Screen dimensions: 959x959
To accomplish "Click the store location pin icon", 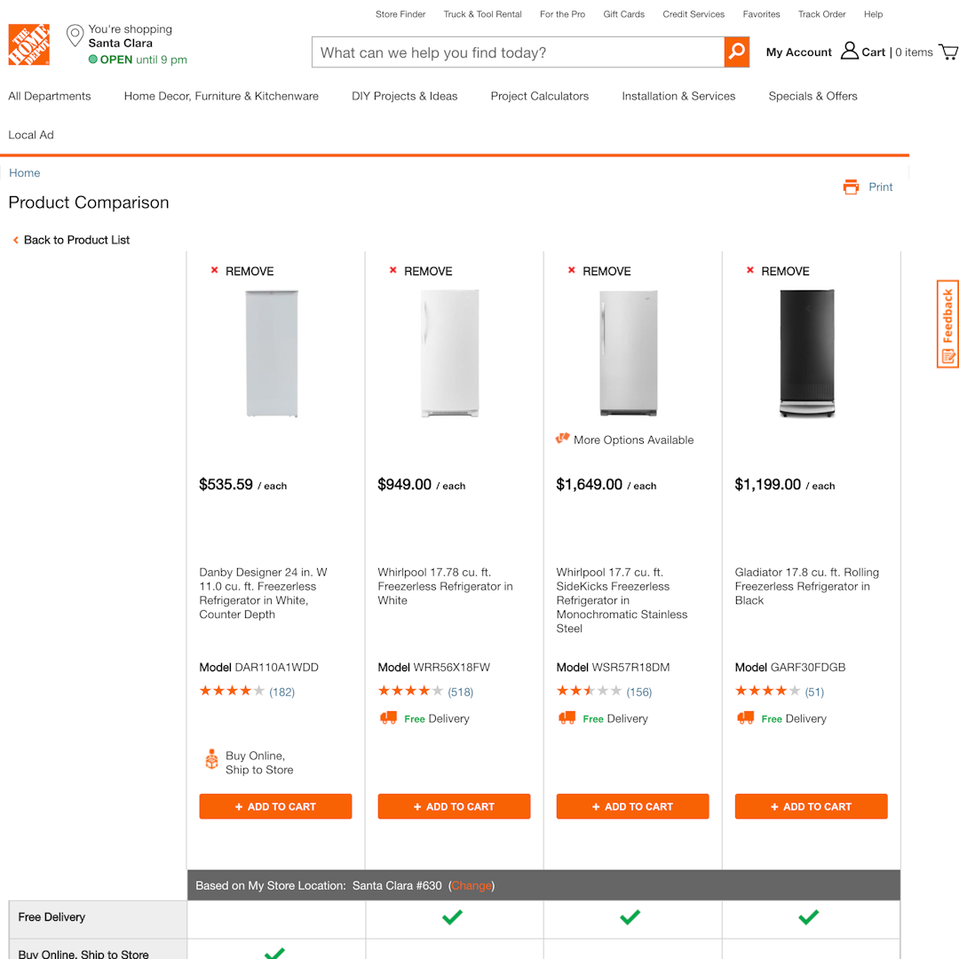I will coord(75,35).
